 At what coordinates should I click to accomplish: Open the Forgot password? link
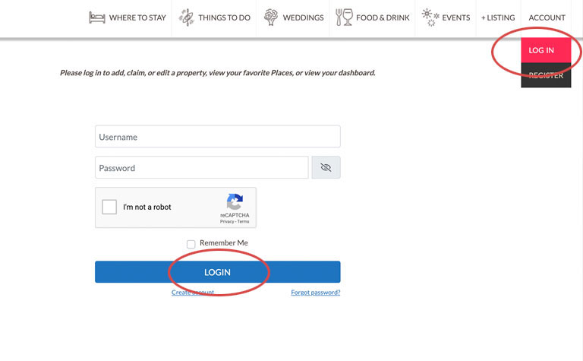(x=315, y=293)
